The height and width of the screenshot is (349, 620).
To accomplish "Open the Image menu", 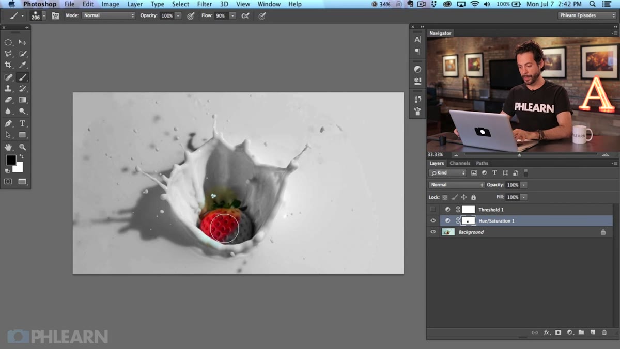I will [x=110, y=4].
